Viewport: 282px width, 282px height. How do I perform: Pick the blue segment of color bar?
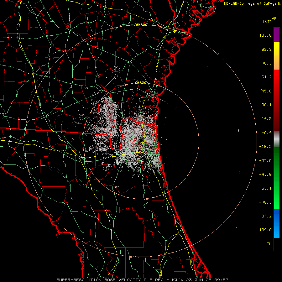click(x=277, y=223)
